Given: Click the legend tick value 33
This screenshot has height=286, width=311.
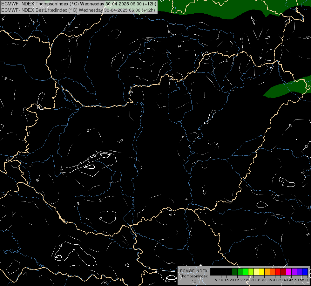Looking at the screenshot, I should click(264, 280).
